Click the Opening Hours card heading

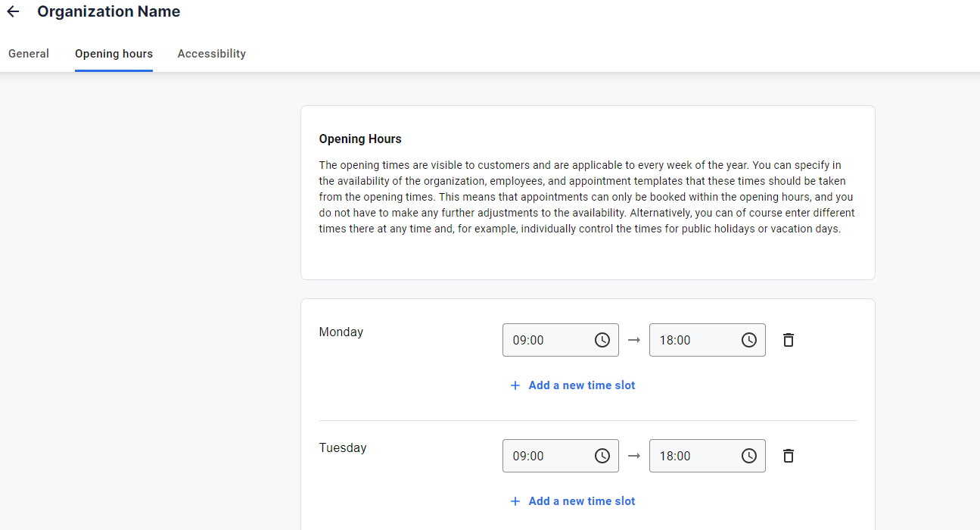(360, 139)
